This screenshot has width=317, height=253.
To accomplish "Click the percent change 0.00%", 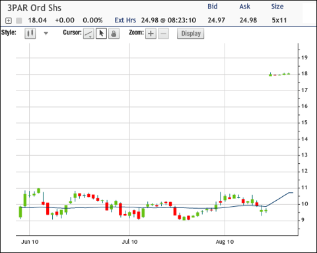I will point(92,20).
